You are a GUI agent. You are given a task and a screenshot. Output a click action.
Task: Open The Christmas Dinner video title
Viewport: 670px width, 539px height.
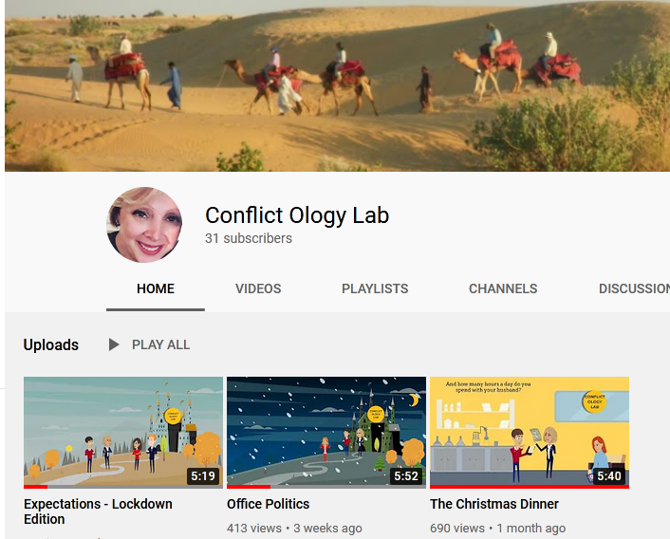point(493,504)
